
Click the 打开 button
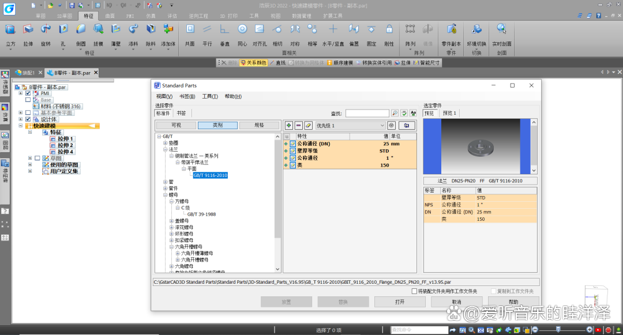[x=400, y=302]
